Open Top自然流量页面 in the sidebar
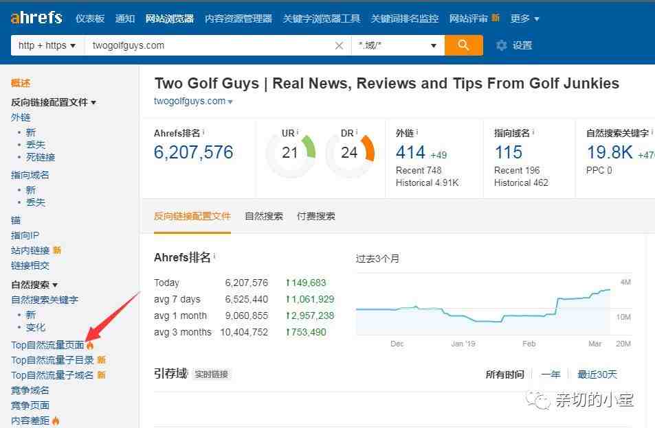Image resolution: width=655 pixels, height=428 pixels. coord(47,345)
